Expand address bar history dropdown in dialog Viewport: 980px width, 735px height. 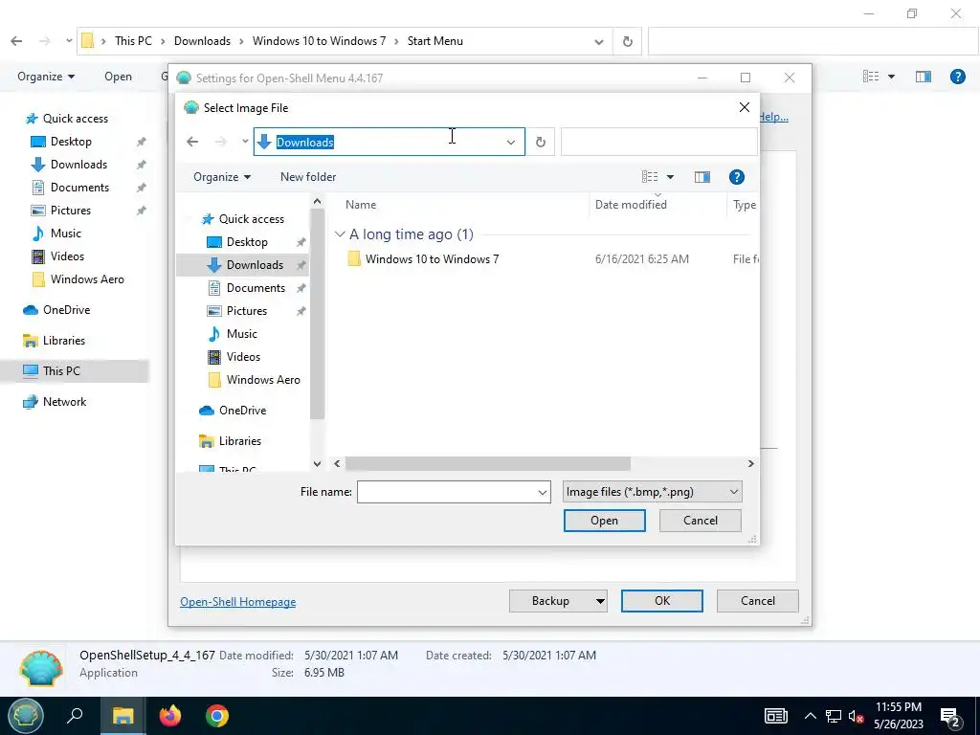pyautogui.click(x=511, y=143)
